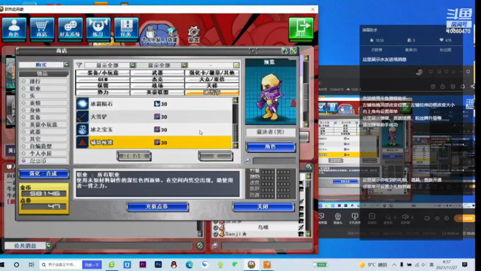The image size is (481, 271).
Task: Switch to 强化卡/徽章/其他 tab
Action: point(212,73)
